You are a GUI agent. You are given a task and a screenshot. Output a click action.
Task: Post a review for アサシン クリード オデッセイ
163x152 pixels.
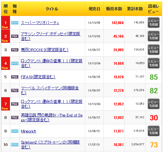(154, 36)
